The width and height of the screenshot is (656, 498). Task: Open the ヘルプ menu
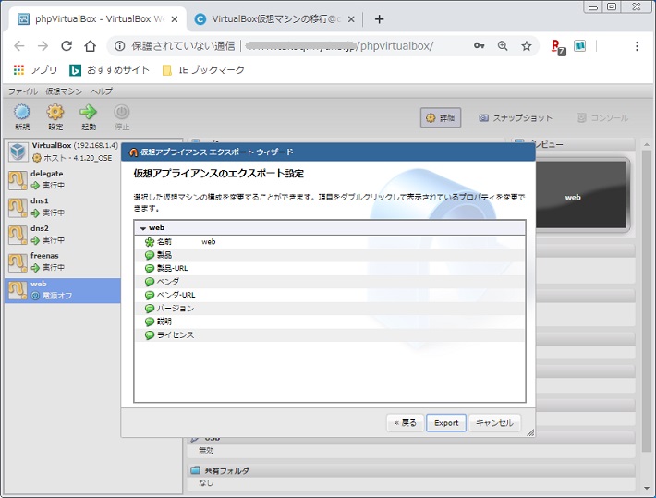(102, 91)
